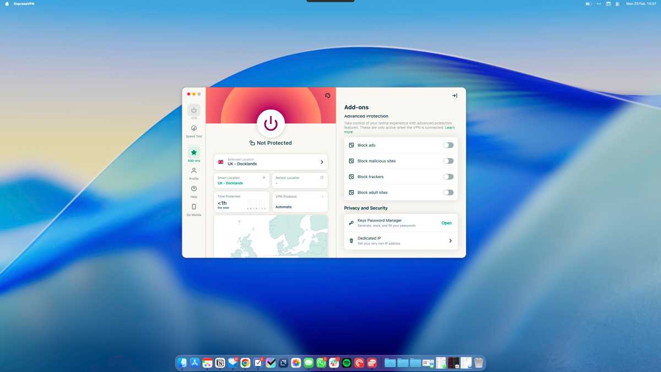Expand the Dedicated IP chevron

point(450,241)
